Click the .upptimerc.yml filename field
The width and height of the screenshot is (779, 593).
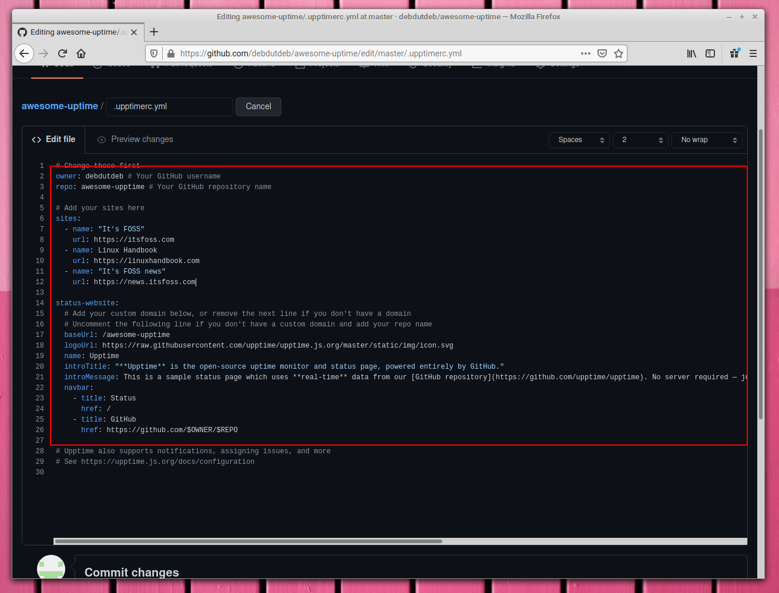(x=169, y=106)
